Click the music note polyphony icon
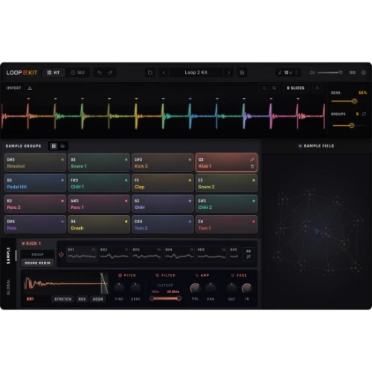 point(280,72)
